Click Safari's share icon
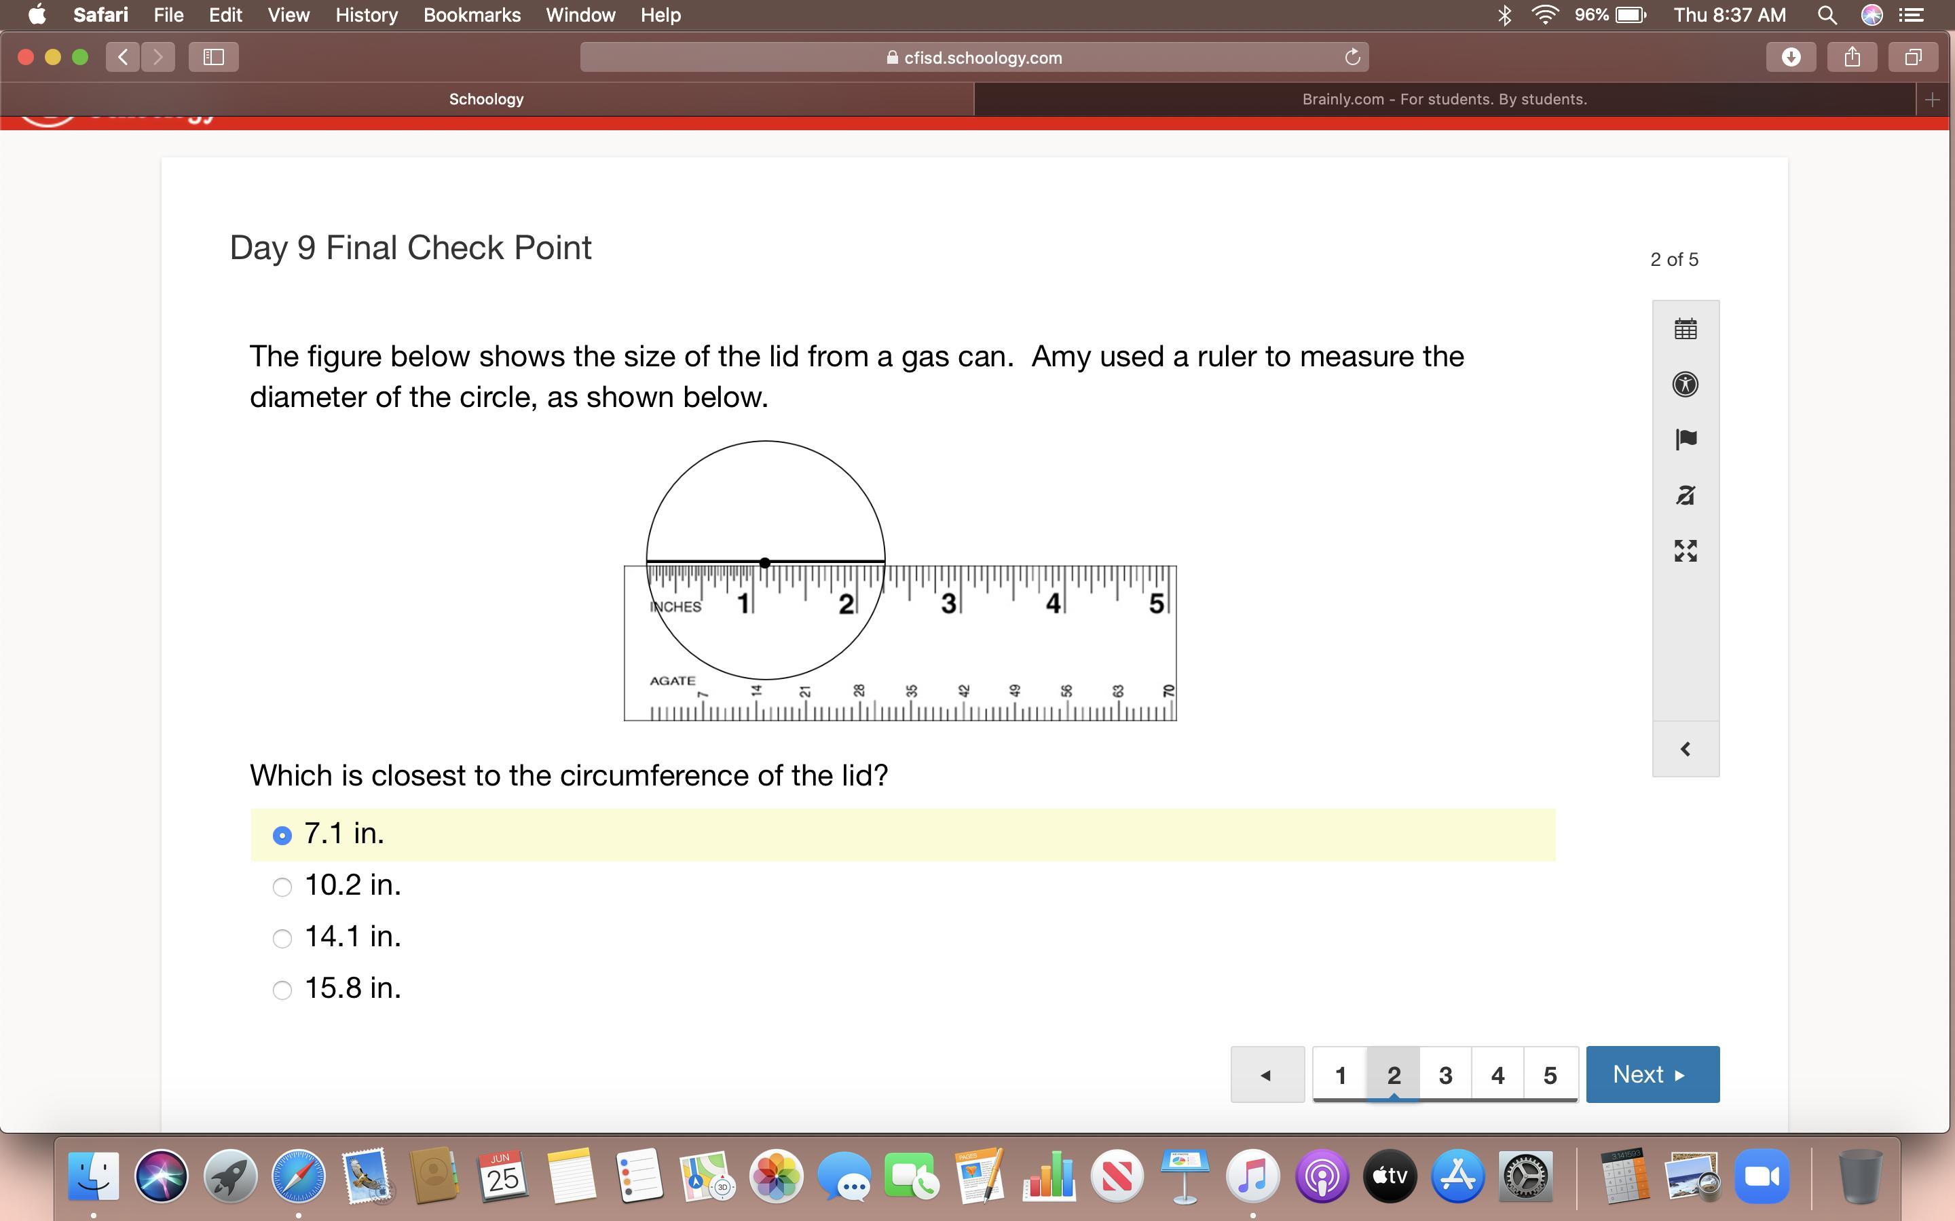This screenshot has width=1955, height=1221. pyautogui.click(x=1852, y=58)
